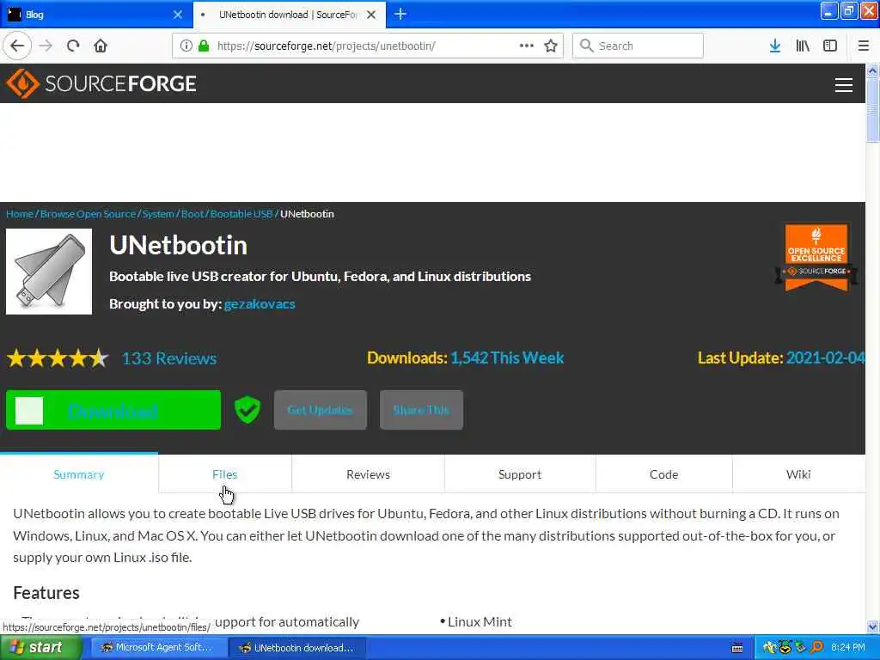The image size is (880, 660).
Task: Click the Linux Mint list item
Action: click(x=480, y=622)
